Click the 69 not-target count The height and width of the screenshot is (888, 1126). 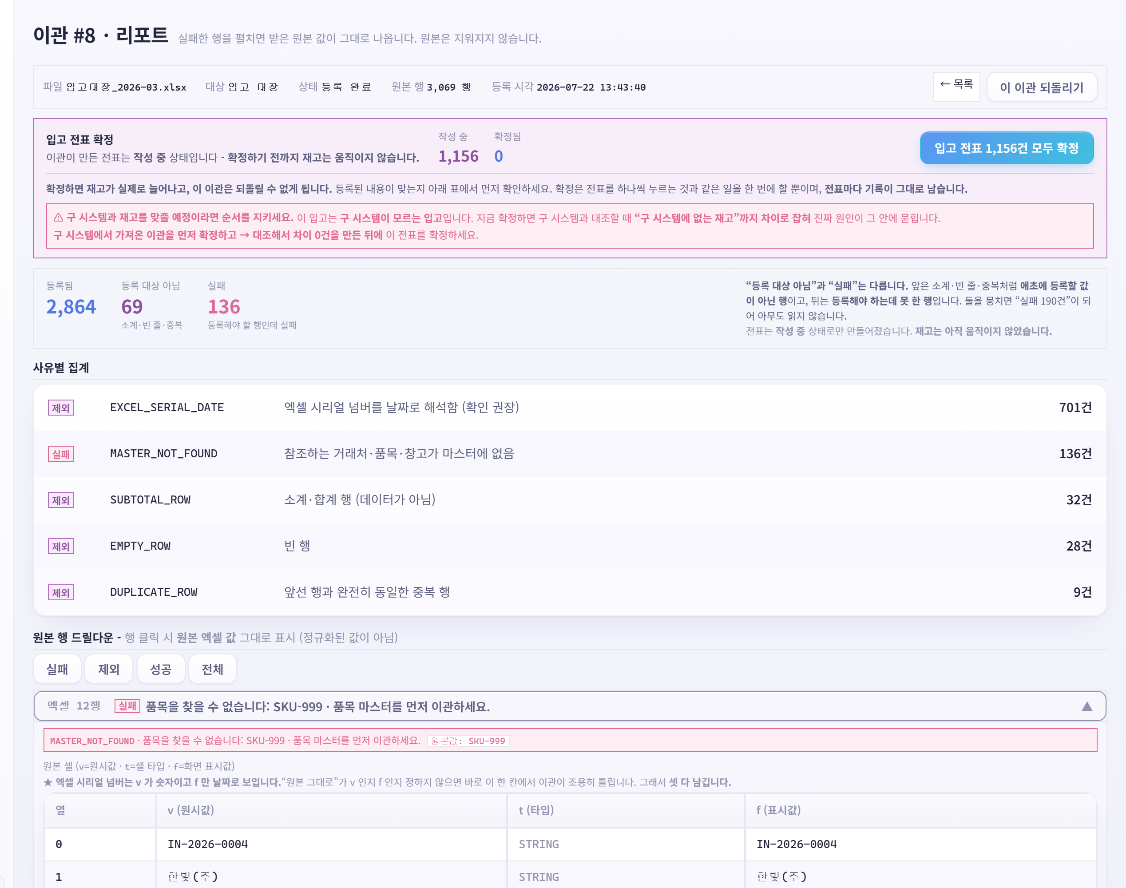(132, 307)
